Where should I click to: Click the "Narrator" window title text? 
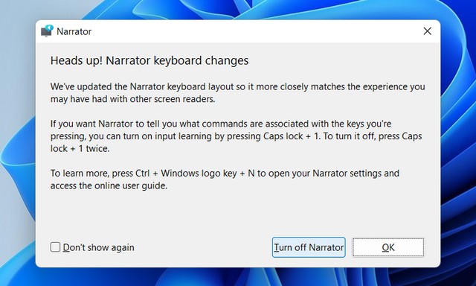74,31
